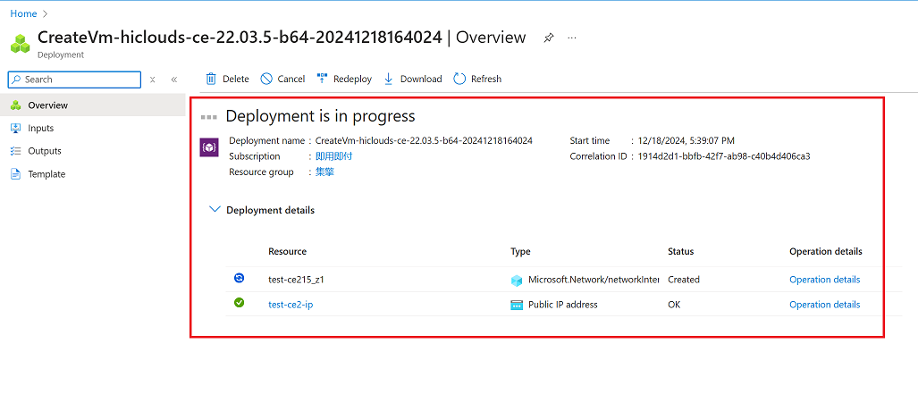Image resolution: width=918 pixels, height=394 pixels.
Task: Click the OK status cell
Action: [x=675, y=305]
